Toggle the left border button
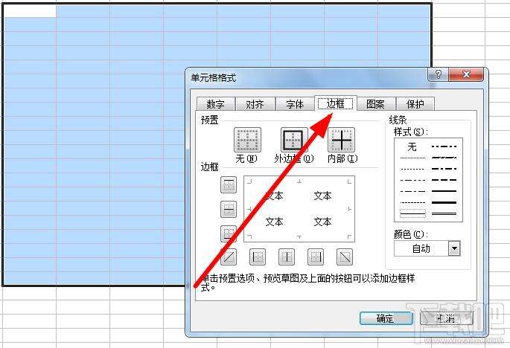 (258, 257)
